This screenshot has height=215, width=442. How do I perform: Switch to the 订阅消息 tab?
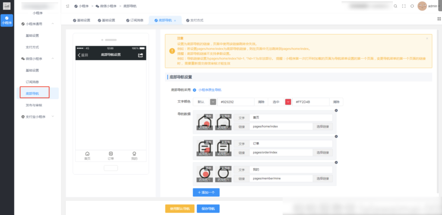[x=135, y=20]
